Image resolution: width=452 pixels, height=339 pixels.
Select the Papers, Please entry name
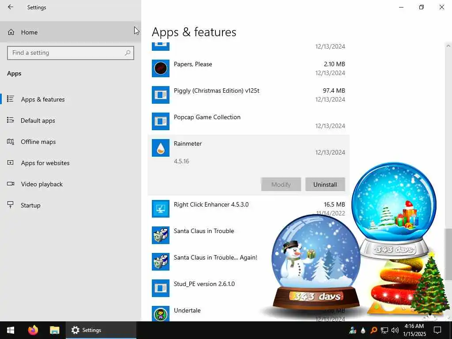tap(193, 64)
